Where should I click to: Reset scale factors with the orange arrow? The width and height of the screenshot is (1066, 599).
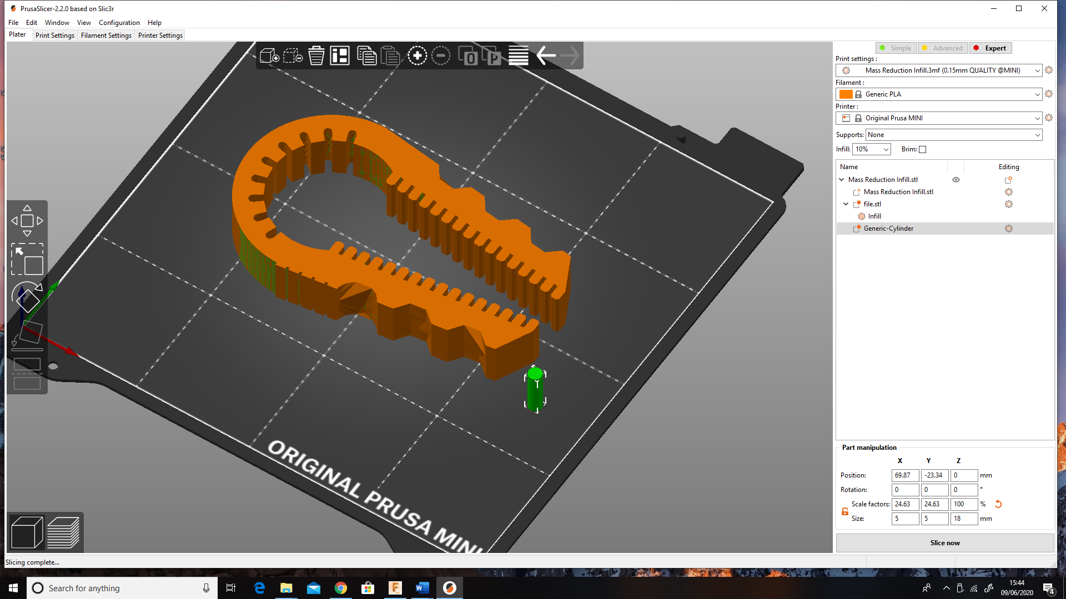tap(998, 504)
